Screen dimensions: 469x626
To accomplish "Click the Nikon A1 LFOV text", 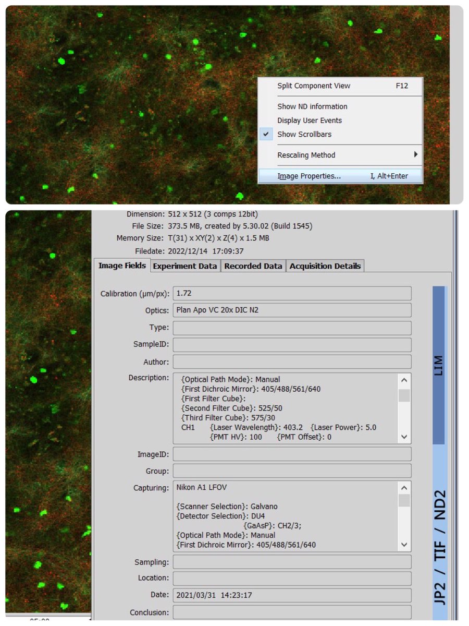I will point(202,487).
